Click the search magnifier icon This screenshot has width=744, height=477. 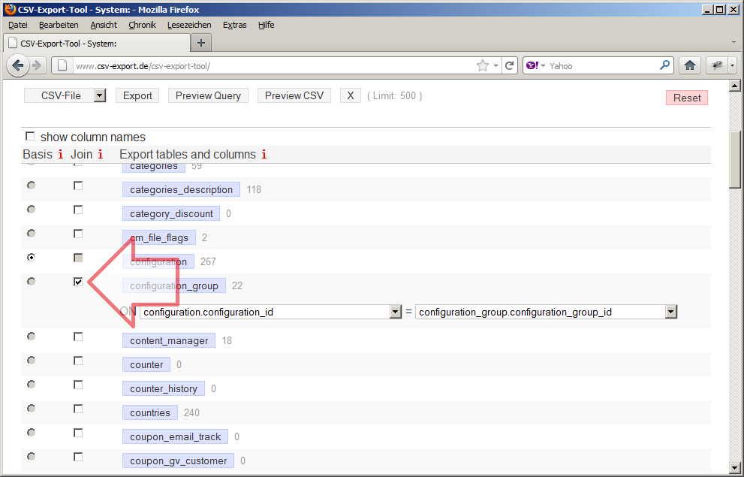tap(664, 65)
